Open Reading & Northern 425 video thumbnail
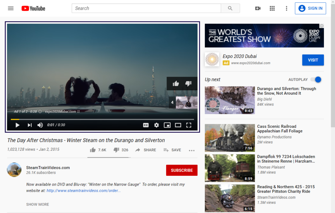Image resolution: width=335 pixels, height=213 pixels. click(x=230, y=198)
